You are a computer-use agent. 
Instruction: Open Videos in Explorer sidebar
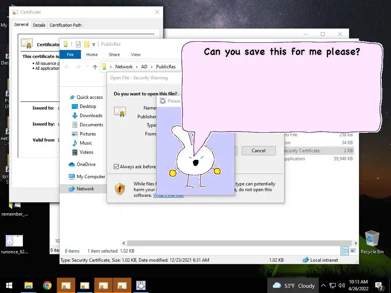83,152
